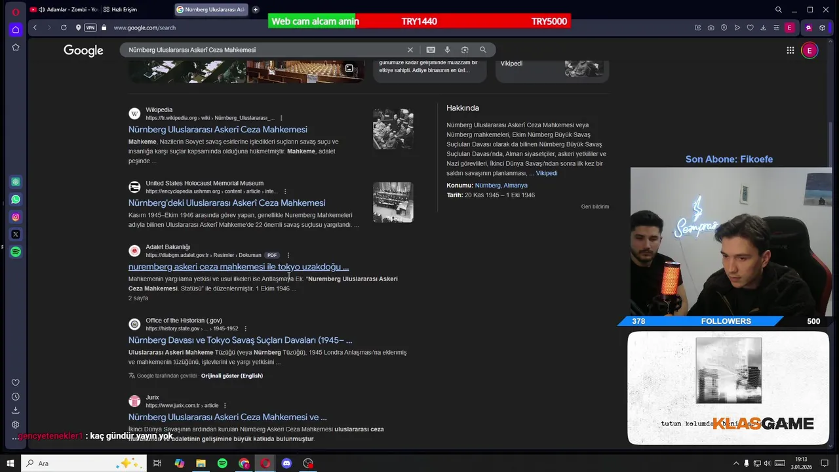The width and height of the screenshot is (839, 472).
Task: Open Google account avatar E
Action: tap(810, 50)
